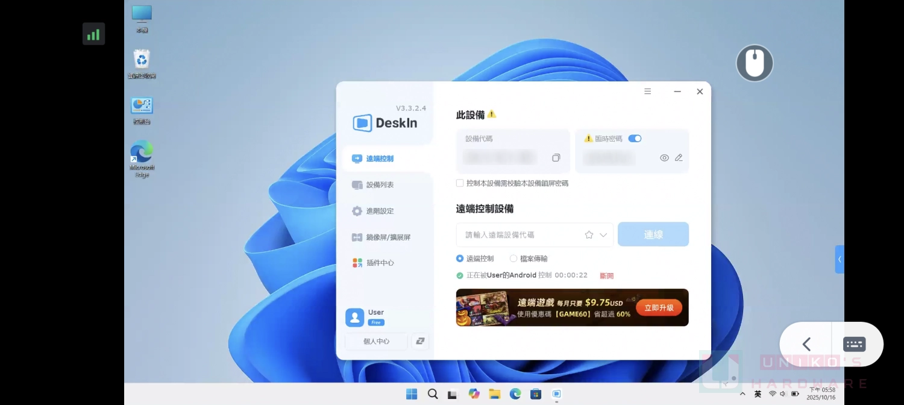Toggle off the 臨時密碼 switch
The width and height of the screenshot is (904, 405).
point(635,138)
